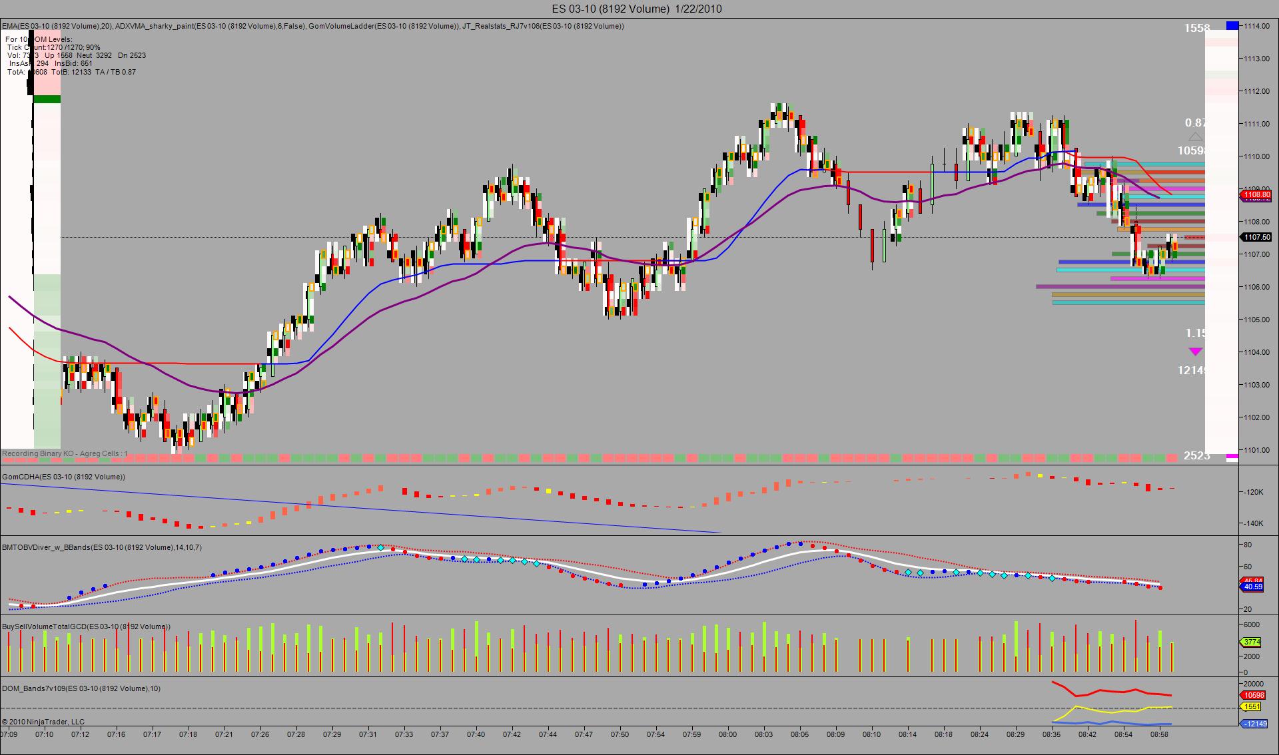Click the small magenta marker near 1101.00
The image size is (1279, 755).
tap(1232, 456)
